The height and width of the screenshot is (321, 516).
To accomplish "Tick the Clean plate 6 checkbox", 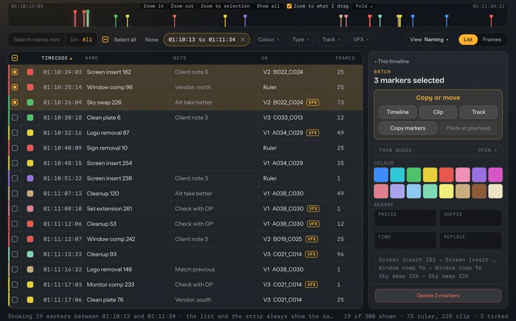I will [x=15, y=117].
